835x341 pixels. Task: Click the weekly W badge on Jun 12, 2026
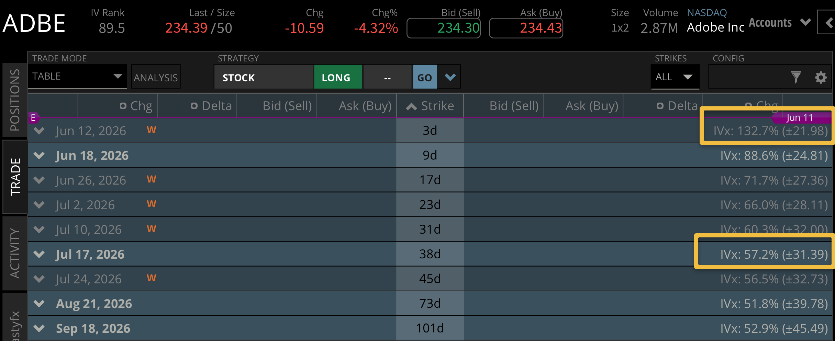(151, 130)
